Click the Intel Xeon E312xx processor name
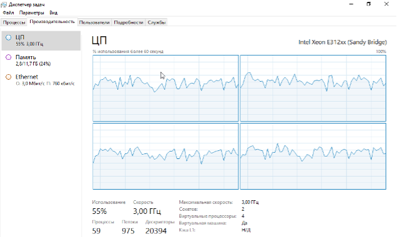Screen dimensions: 397x237 (x=343, y=42)
